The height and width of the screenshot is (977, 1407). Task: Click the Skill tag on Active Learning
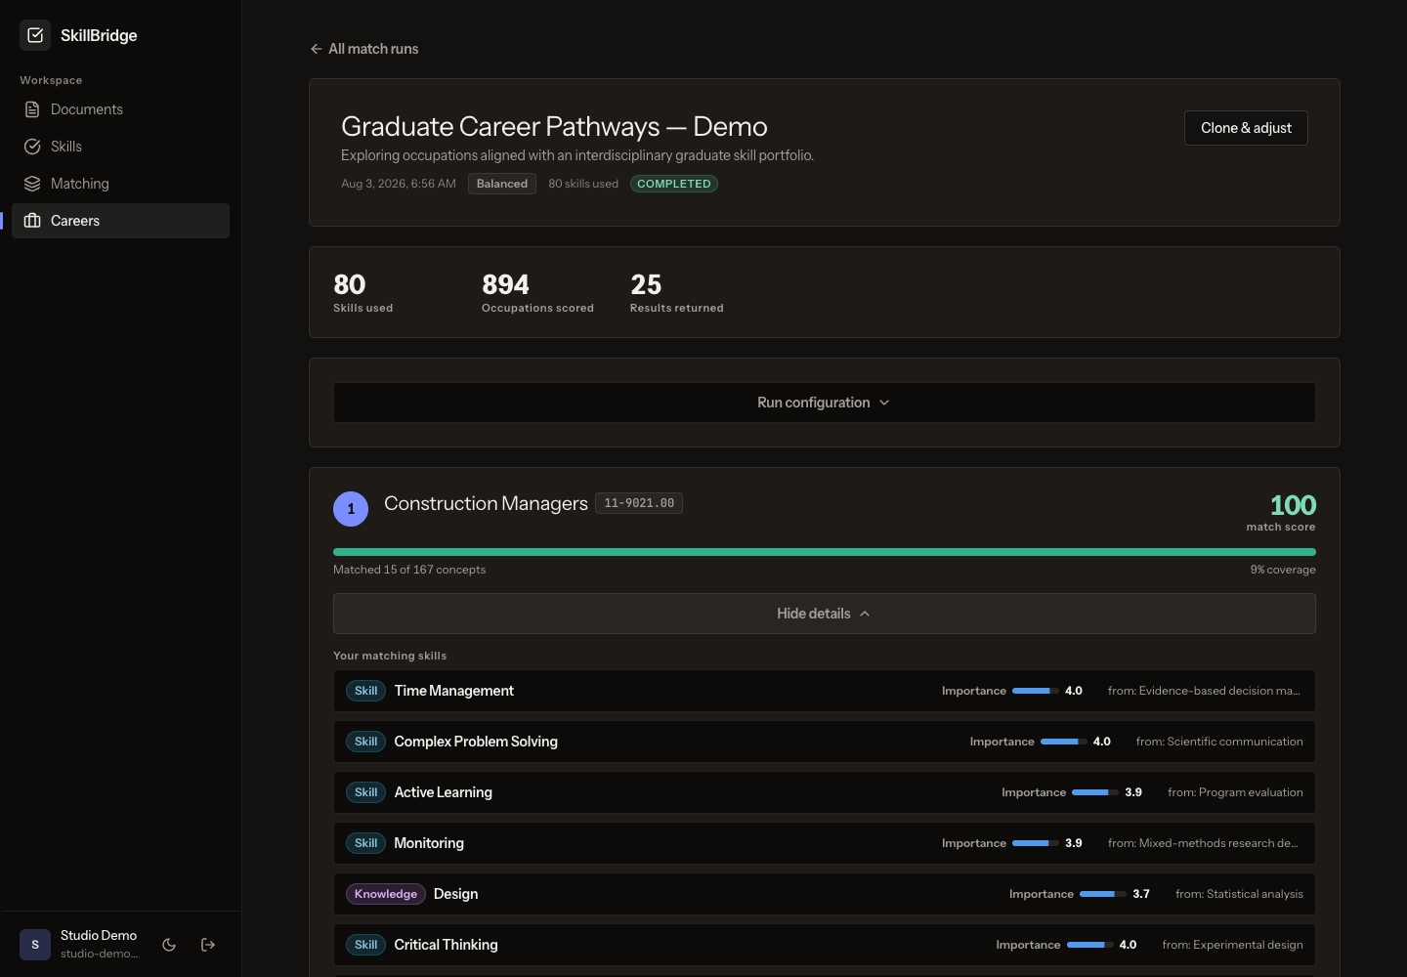click(365, 792)
